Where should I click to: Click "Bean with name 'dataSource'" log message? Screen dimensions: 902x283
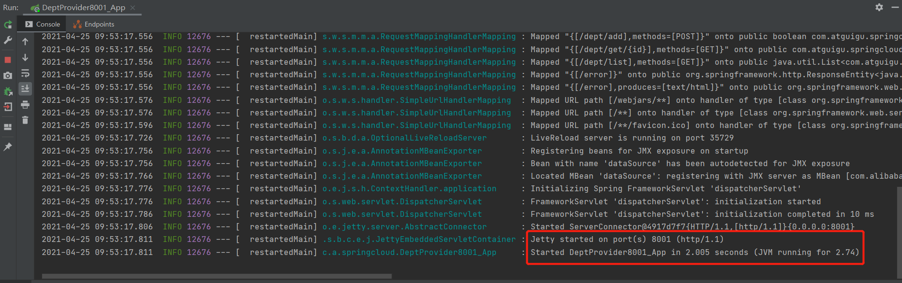click(x=690, y=163)
